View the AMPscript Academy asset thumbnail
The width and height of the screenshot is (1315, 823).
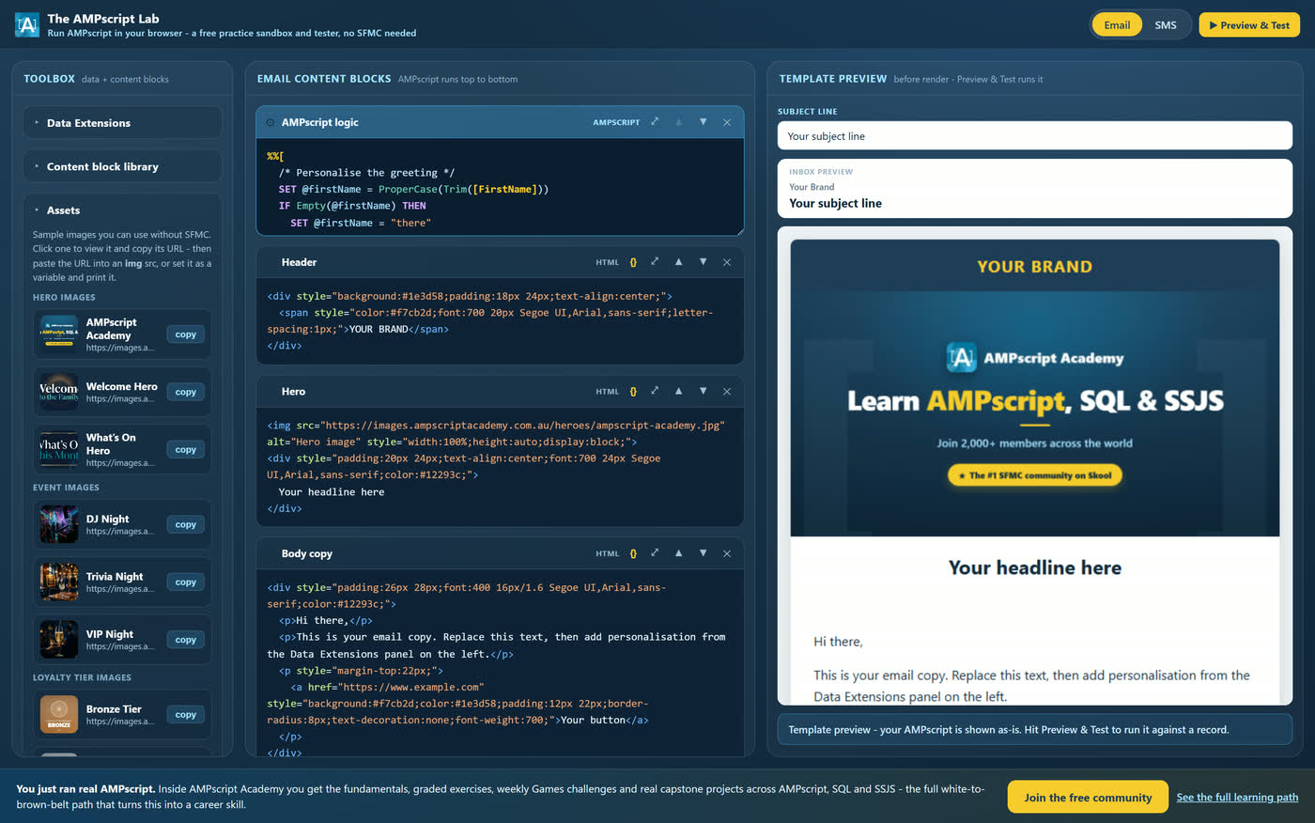pyautogui.click(x=59, y=334)
